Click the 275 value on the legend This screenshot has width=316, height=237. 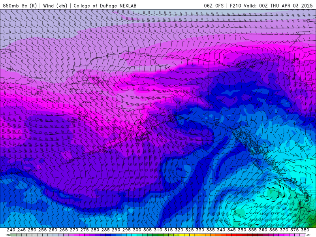click(x=85, y=230)
